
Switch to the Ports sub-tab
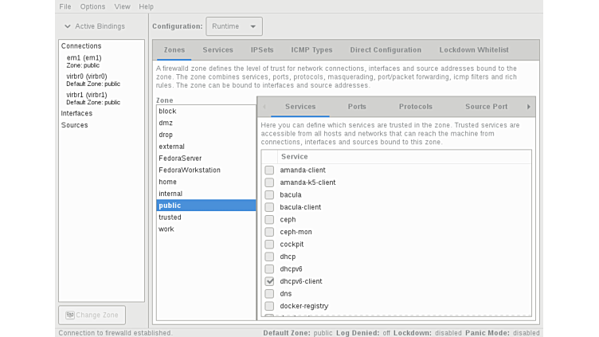click(x=357, y=107)
